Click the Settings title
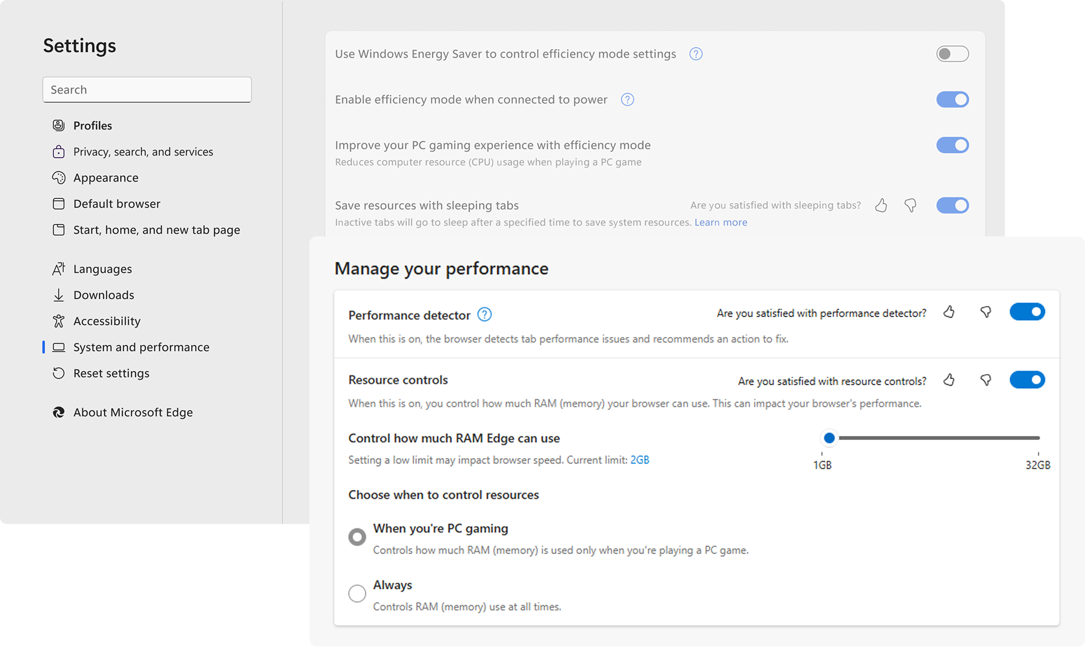This screenshot has width=1085, height=647. [79, 45]
